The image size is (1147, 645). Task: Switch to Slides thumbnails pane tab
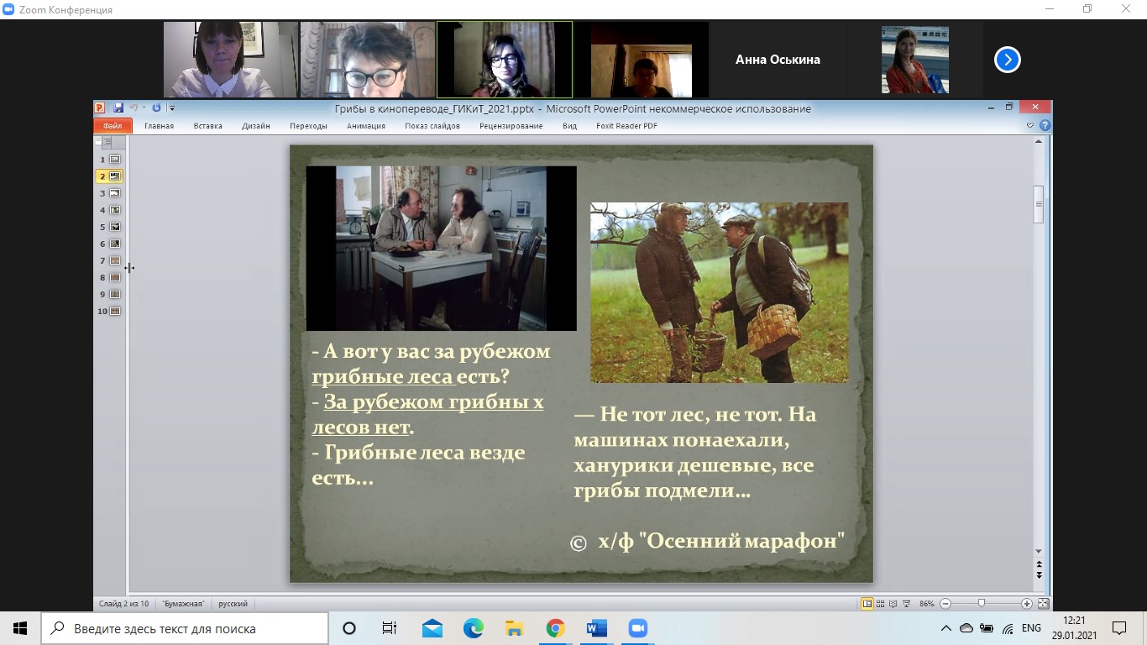98,143
